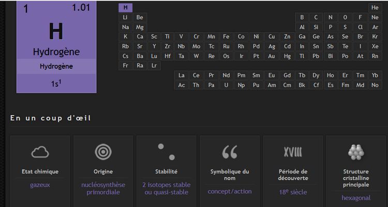Click the concentric circles Origine icon
This screenshot has height=207, width=388.
pos(103,152)
